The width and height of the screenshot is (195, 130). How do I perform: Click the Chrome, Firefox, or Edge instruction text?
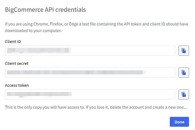click(96, 24)
